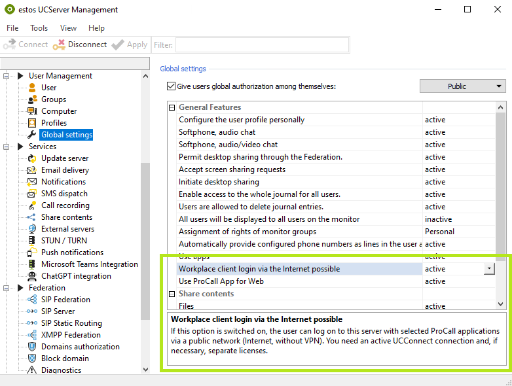Open the Groups node icon

pyautogui.click(x=32, y=99)
